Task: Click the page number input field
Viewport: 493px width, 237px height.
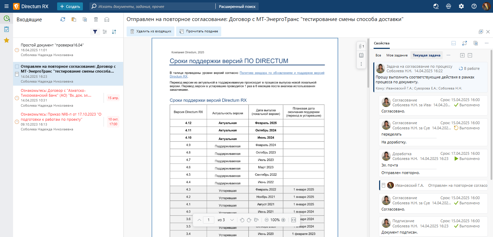Action: (x=208, y=220)
